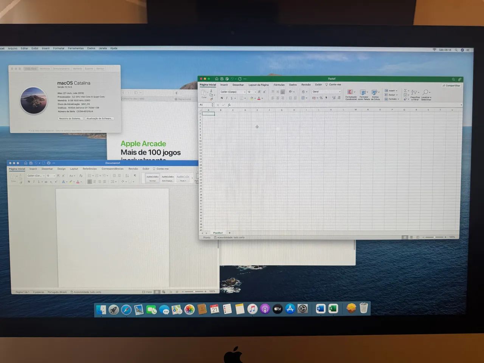Click Excel Compartilhar button
This screenshot has width=484, height=363.
[x=451, y=85]
